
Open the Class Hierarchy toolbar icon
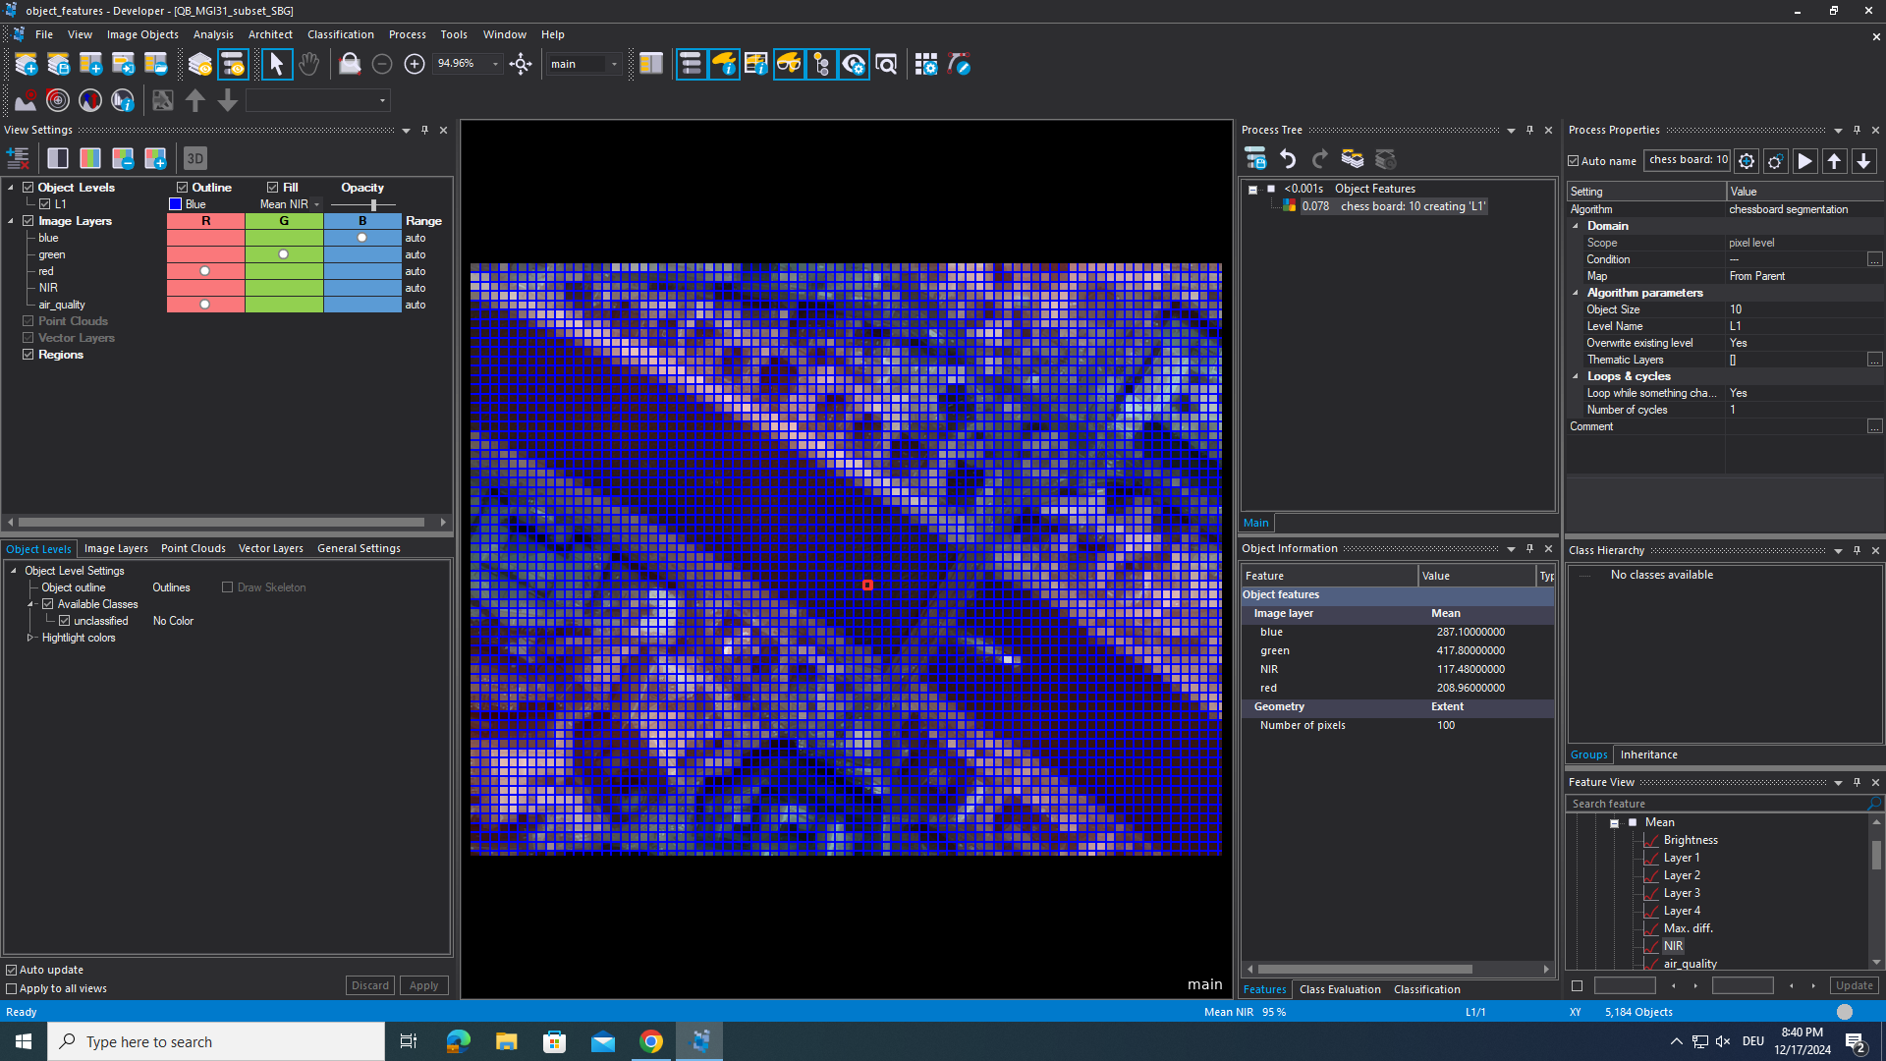pyautogui.click(x=821, y=65)
